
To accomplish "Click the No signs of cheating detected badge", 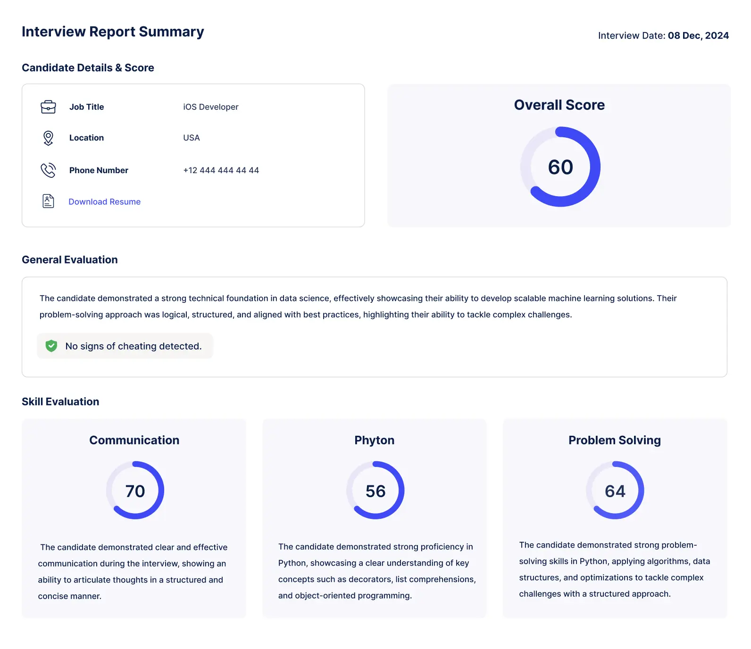I will pyautogui.click(x=125, y=346).
